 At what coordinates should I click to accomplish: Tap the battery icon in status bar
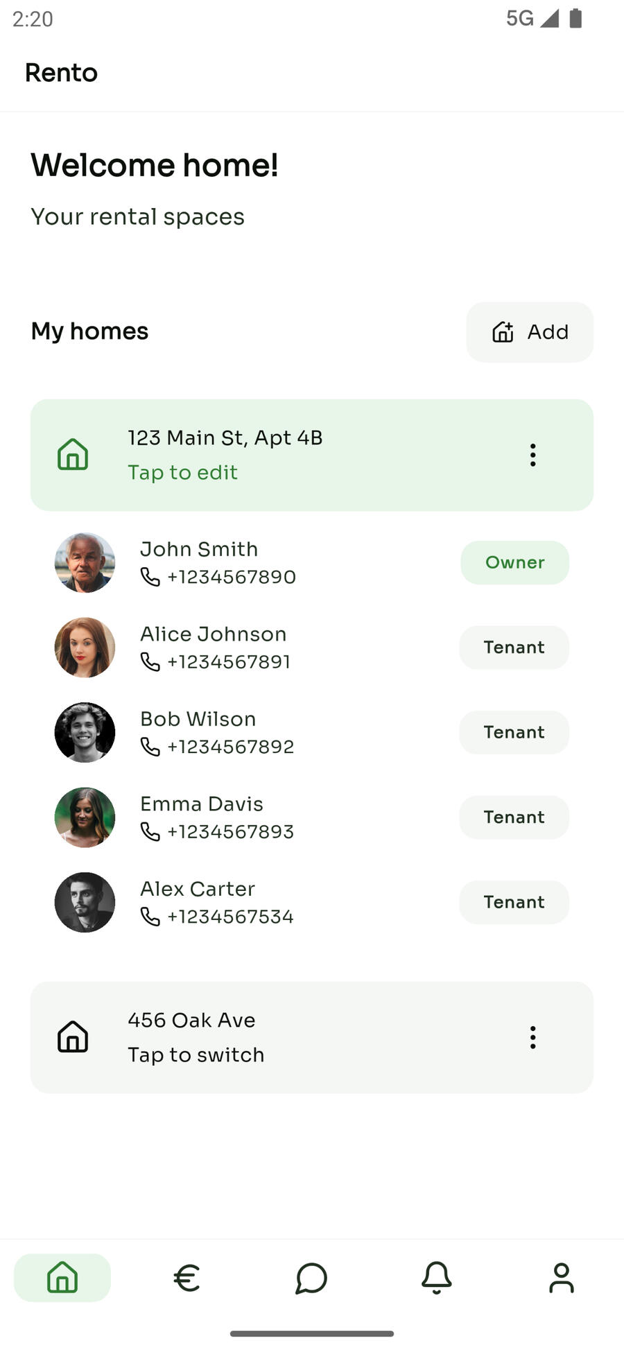click(575, 19)
